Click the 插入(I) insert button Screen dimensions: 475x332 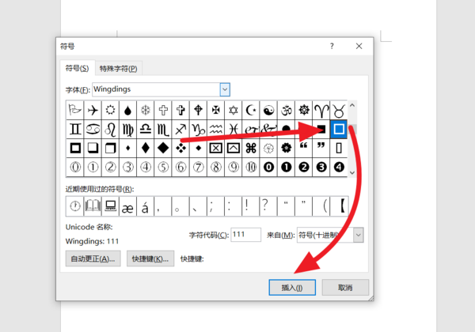[x=292, y=288]
